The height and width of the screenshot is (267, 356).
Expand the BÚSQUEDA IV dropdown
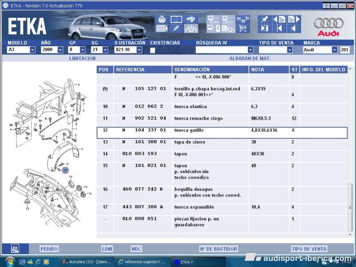[x=251, y=50]
